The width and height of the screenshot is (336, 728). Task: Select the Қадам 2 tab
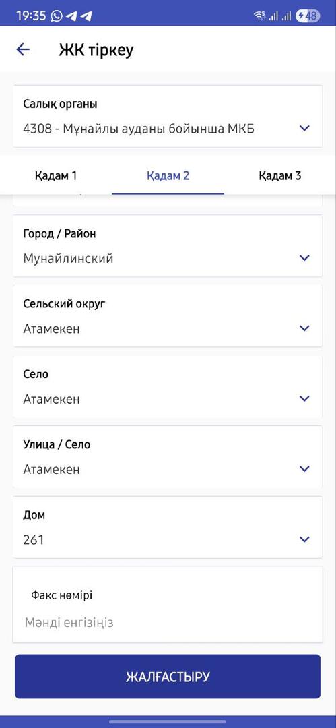(168, 175)
